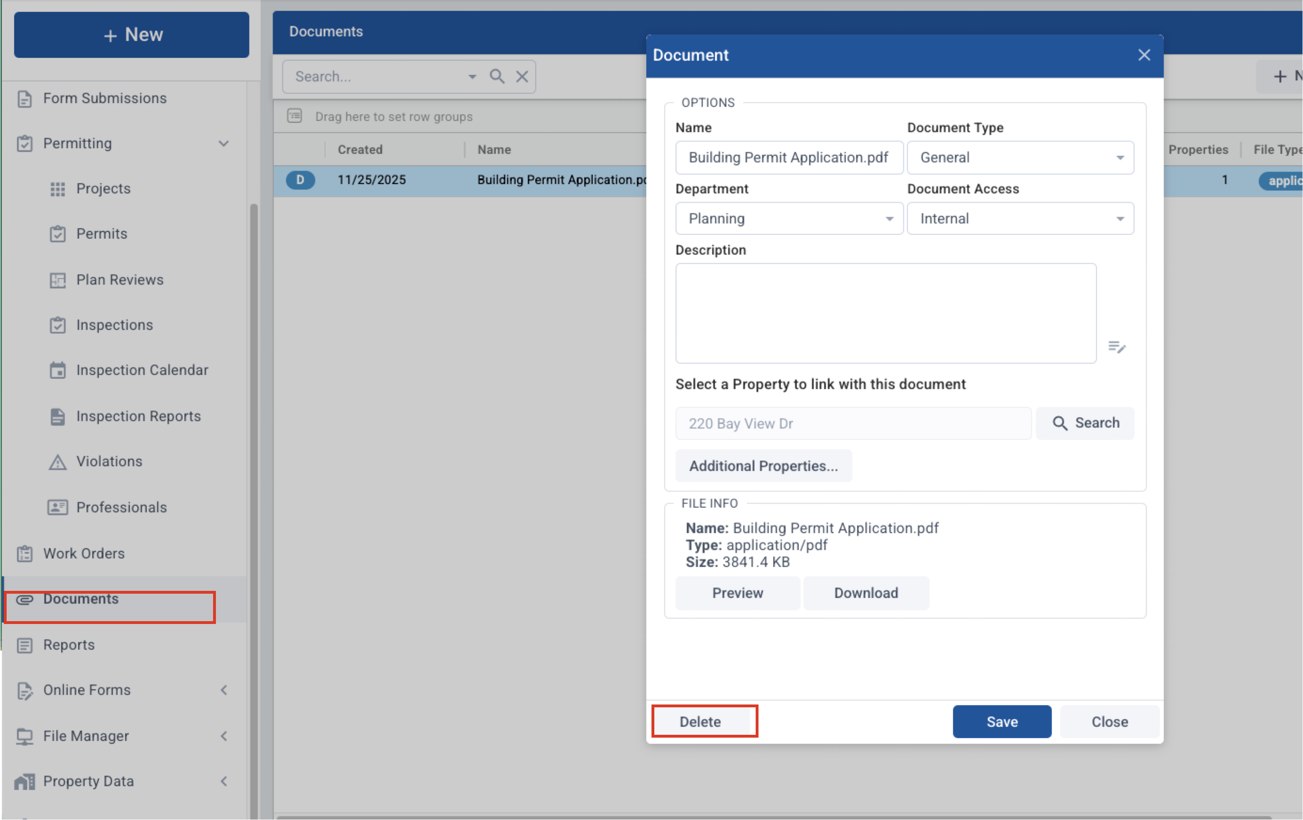This screenshot has width=1303, height=820.
Task: Click the search magnifier icon in Documents toolbar
Action: click(497, 76)
